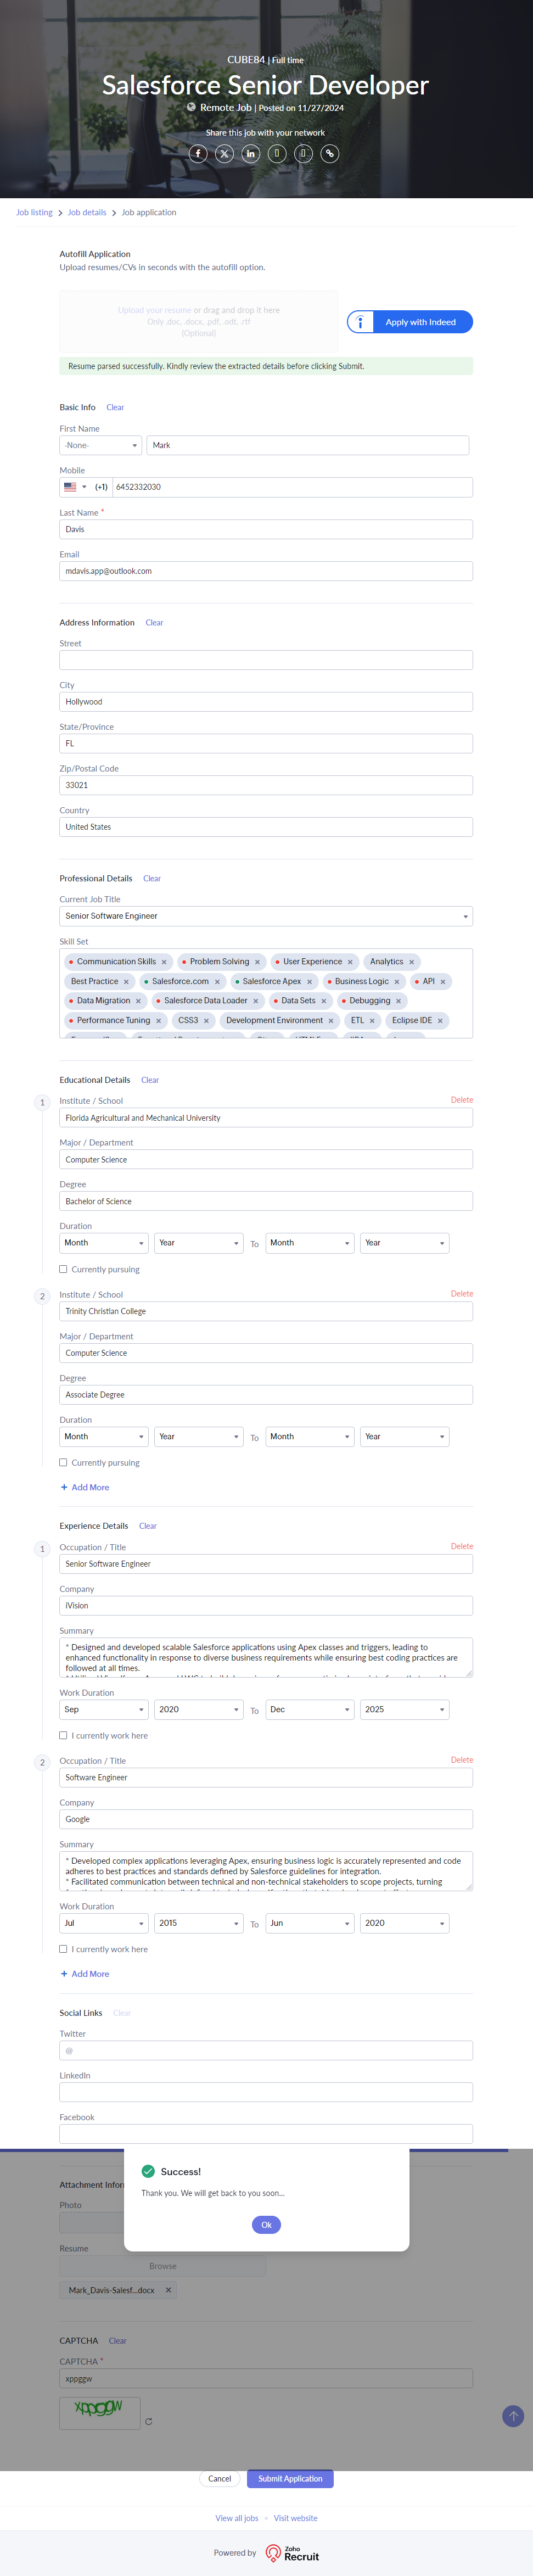Share the job on LinkedIn
The image size is (533, 2576).
[x=251, y=153]
